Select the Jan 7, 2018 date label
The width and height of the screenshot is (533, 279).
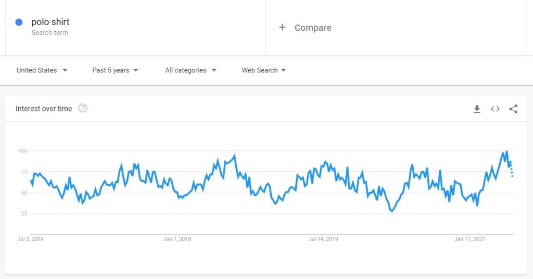click(177, 239)
